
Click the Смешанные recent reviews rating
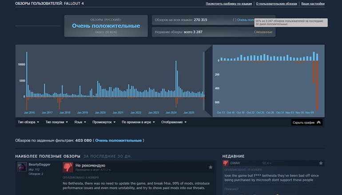pos(263,32)
